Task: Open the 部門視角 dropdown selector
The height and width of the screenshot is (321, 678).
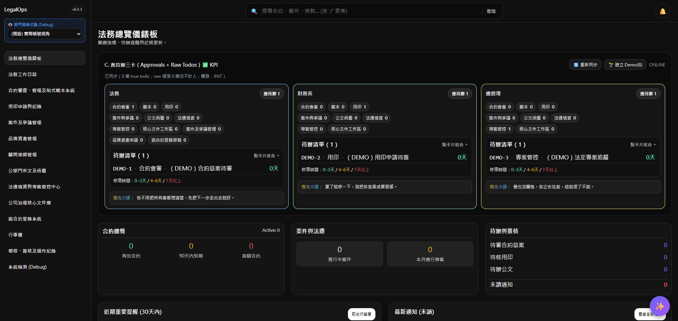Action: pyautogui.click(x=45, y=34)
